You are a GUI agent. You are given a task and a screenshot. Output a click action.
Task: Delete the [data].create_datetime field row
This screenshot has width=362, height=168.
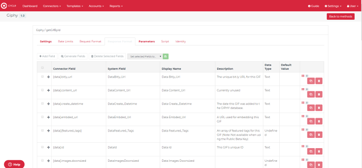319,108
